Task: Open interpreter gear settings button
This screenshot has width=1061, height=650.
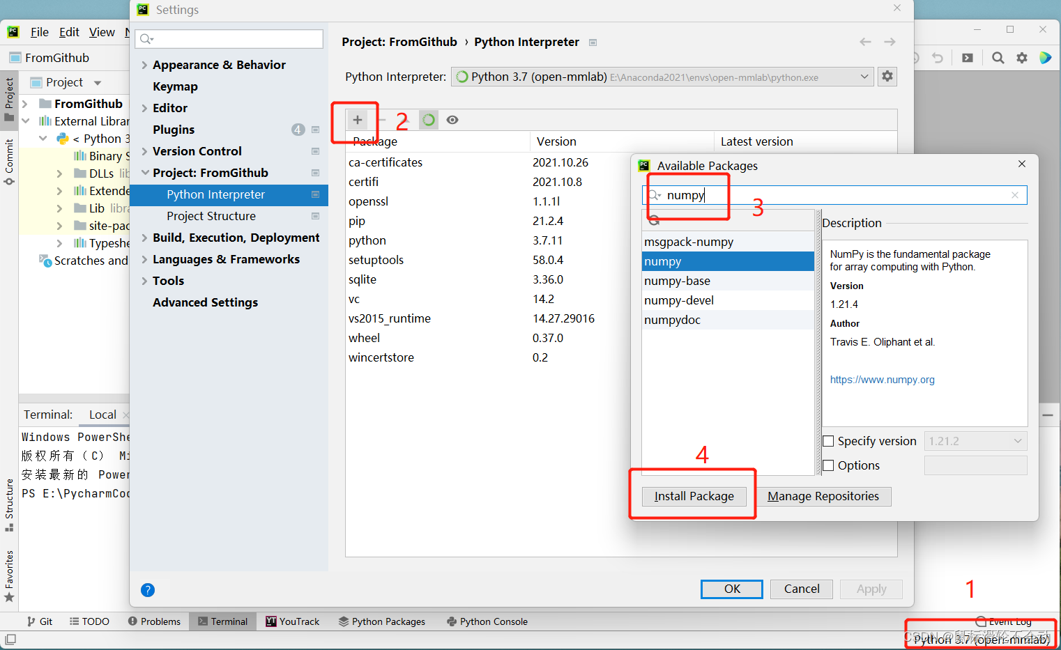Action: (887, 76)
